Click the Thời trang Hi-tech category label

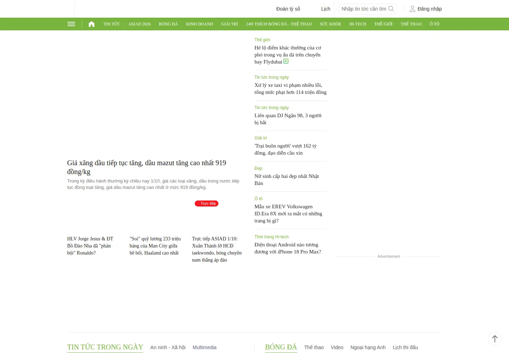coord(271,237)
